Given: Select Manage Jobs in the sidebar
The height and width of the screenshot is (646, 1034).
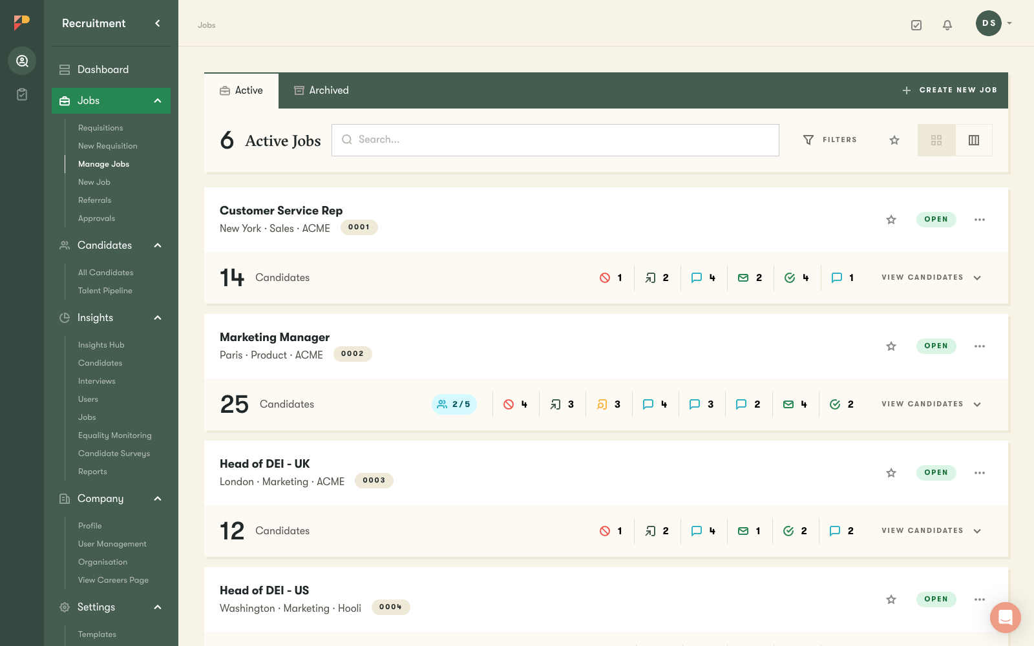Looking at the screenshot, I should pos(103,164).
